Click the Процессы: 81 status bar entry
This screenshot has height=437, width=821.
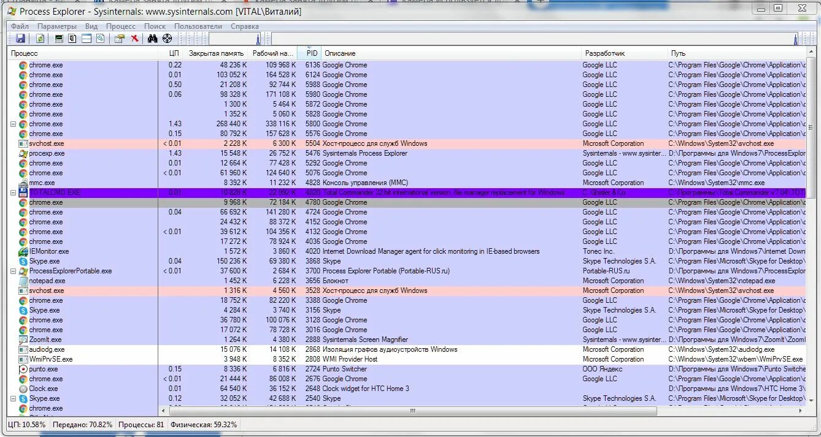(141, 424)
